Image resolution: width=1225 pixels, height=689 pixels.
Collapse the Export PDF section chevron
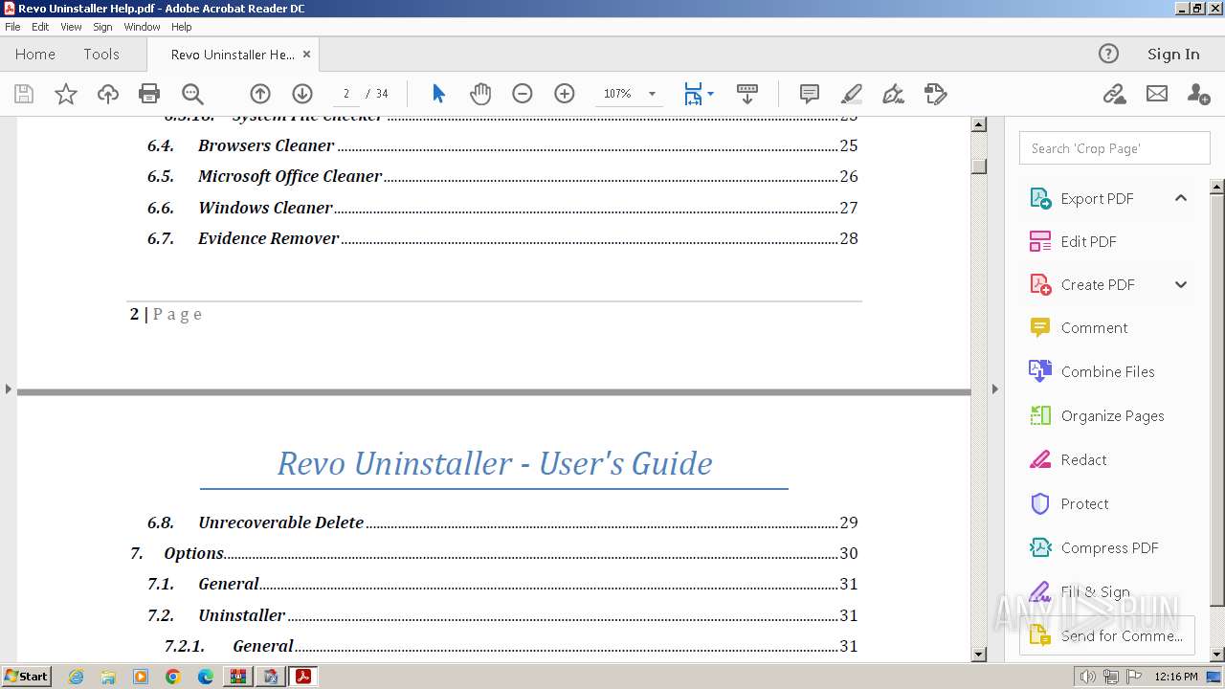1181,198
